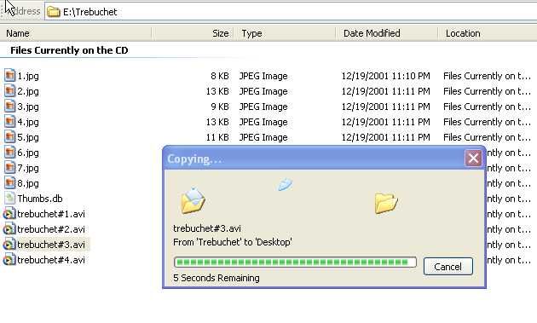Click the green copy progress bar

(x=295, y=262)
